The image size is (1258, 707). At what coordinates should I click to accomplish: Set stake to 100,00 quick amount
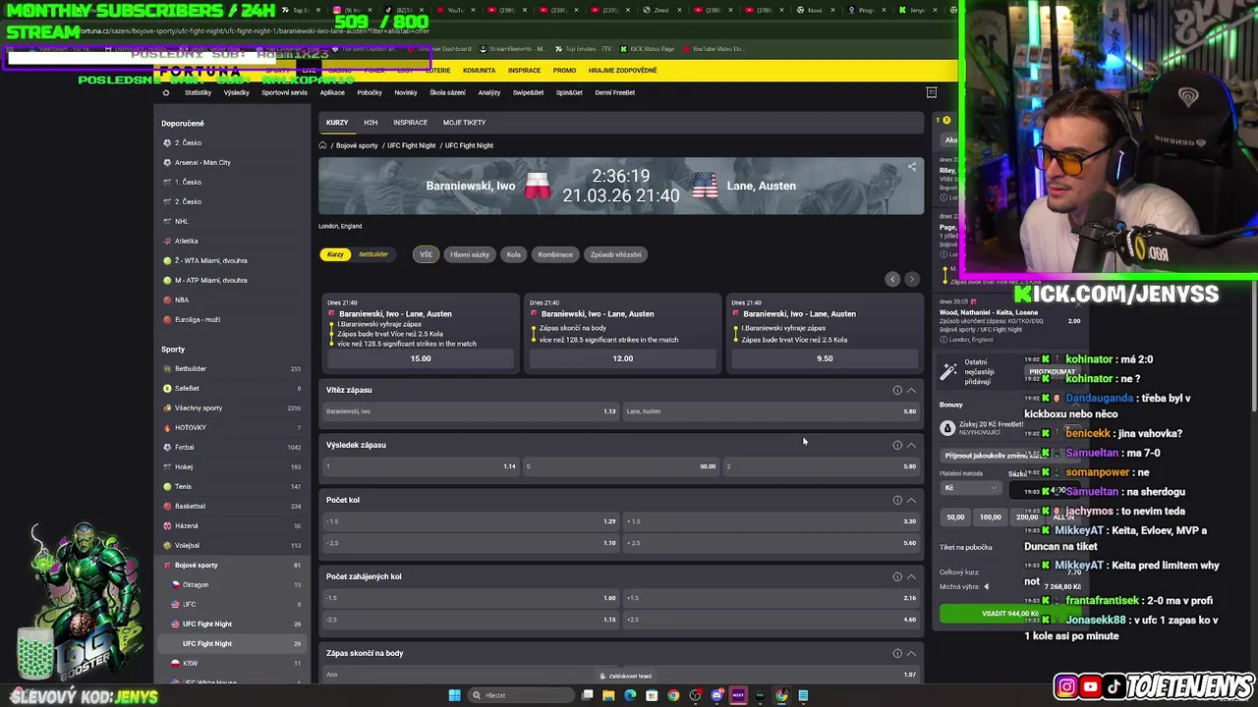[991, 517]
